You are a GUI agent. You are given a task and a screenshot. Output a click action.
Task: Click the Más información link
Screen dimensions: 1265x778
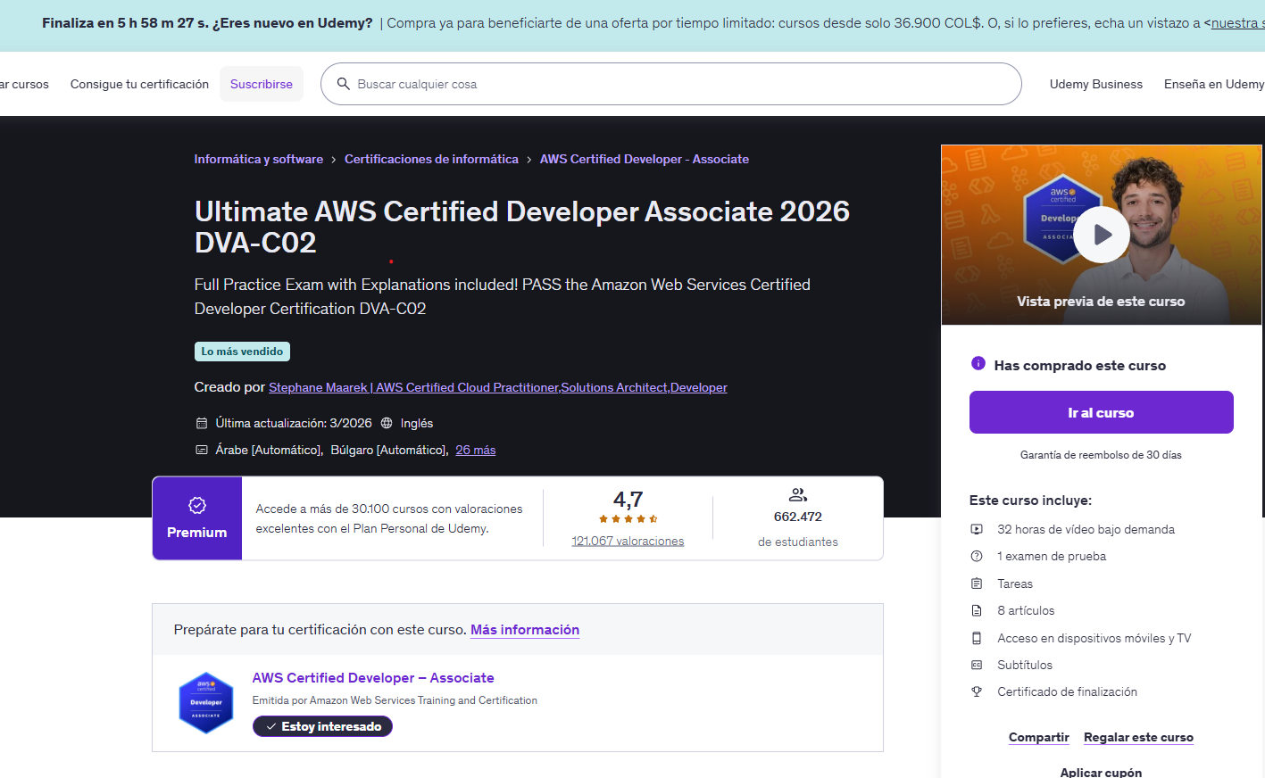pyautogui.click(x=525, y=629)
